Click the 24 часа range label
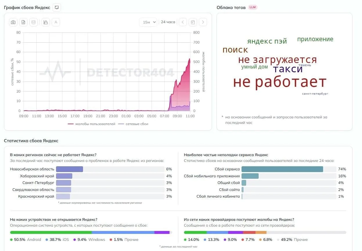Viewport: 362px width, 251px height. click(168, 22)
